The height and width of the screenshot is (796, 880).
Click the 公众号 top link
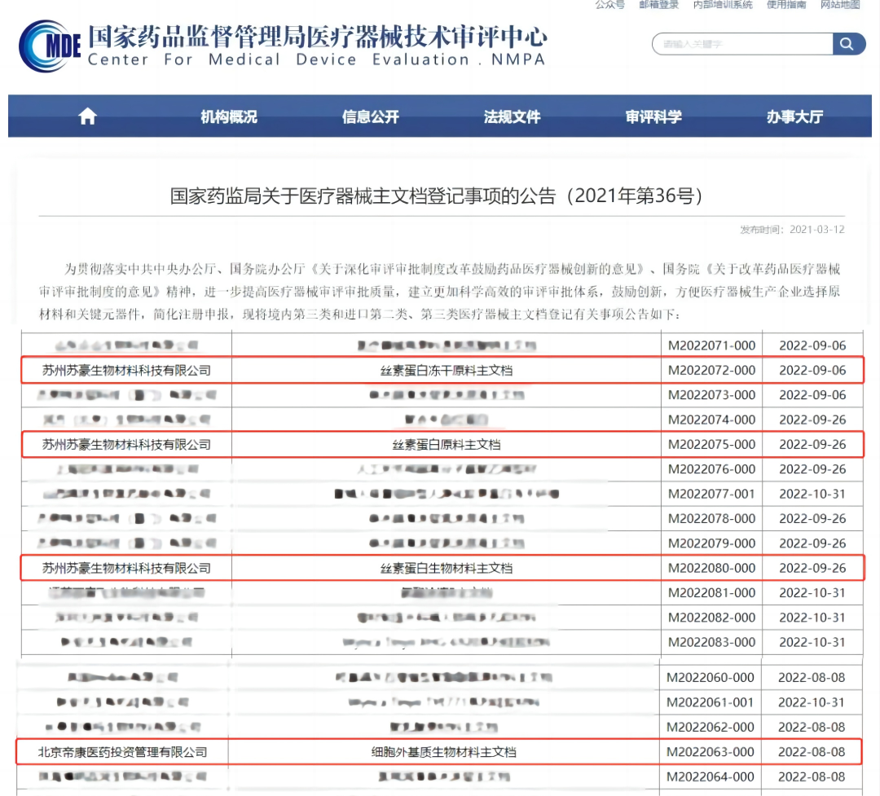(x=609, y=4)
